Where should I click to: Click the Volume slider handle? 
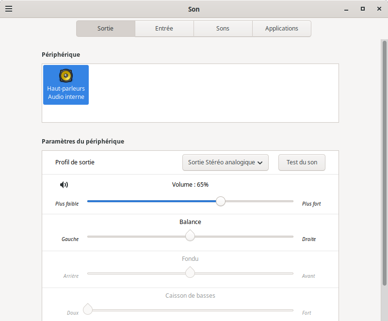tap(221, 201)
